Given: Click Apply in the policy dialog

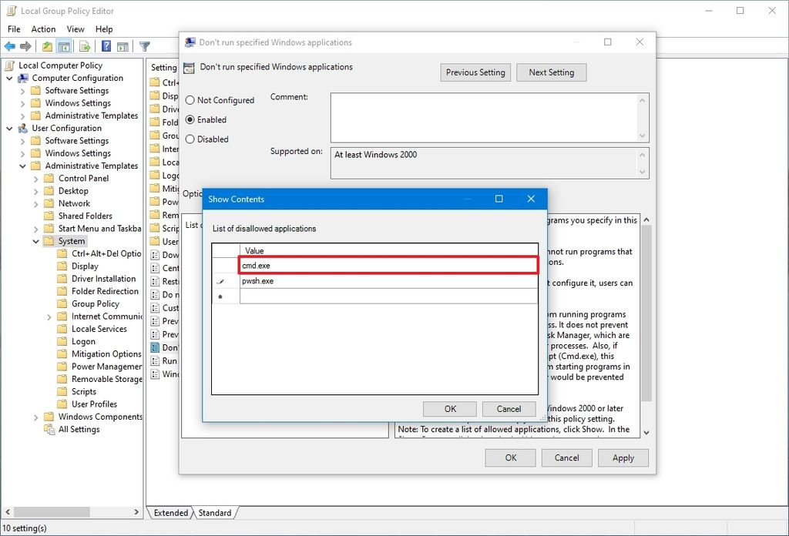Looking at the screenshot, I should [x=623, y=457].
